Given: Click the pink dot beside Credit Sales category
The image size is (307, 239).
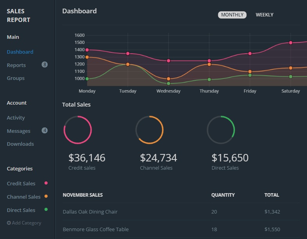Looking at the screenshot, I should click(x=46, y=183).
